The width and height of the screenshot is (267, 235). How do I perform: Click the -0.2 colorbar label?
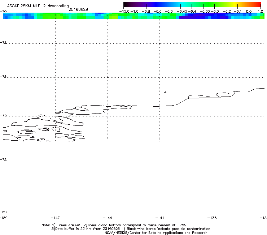pos(227,12)
